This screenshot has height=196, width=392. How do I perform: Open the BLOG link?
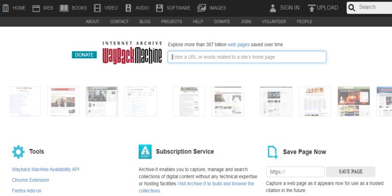pyautogui.click(x=145, y=22)
